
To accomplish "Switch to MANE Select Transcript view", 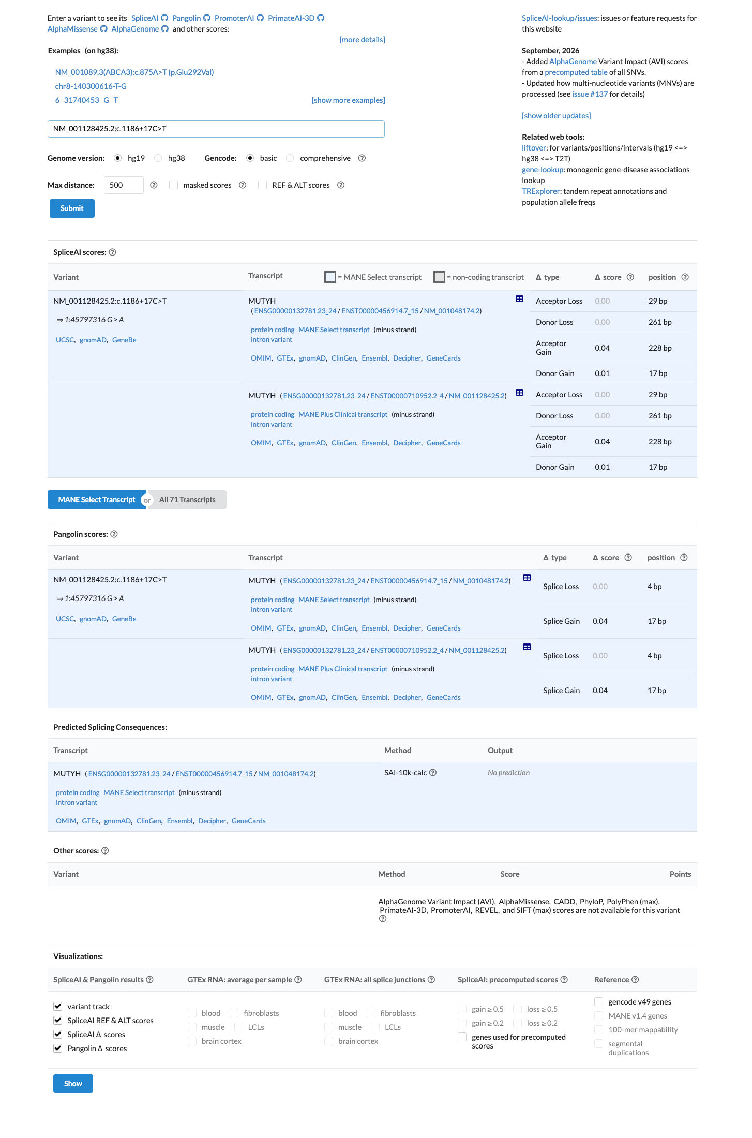I will click(x=97, y=500).
